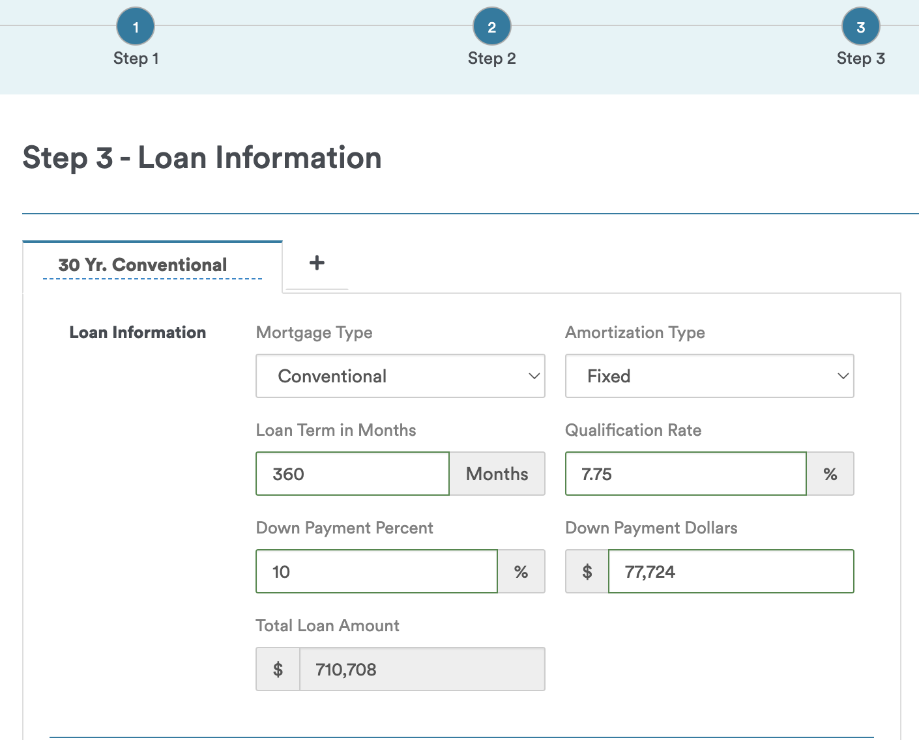The image size is (919, 740).
Task: Click the Step 2 text label
Action: click(491, 59)
